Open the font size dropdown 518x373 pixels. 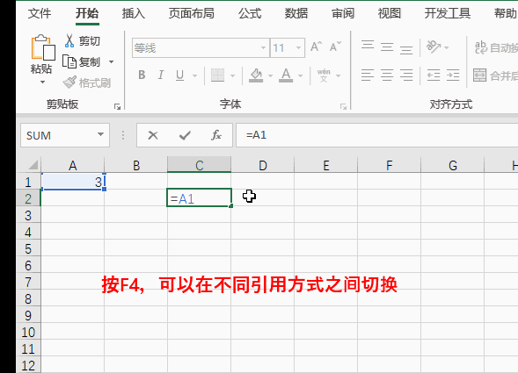[298, 47]
